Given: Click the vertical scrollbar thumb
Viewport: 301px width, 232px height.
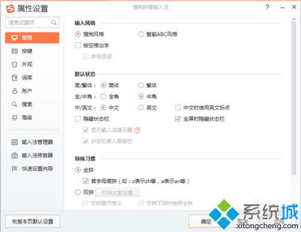Looking at the screenshot, I should pos(294,98).
